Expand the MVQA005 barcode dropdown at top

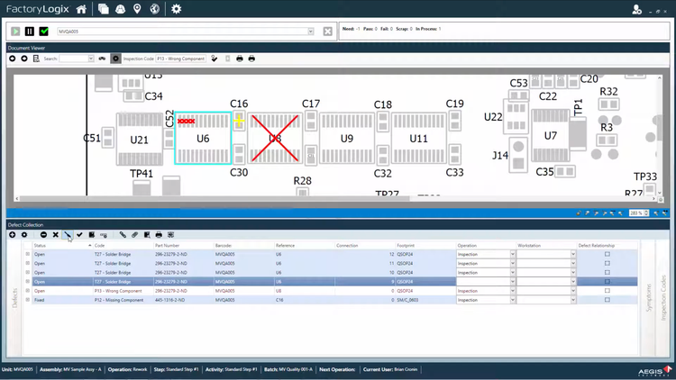click(311, 32)
